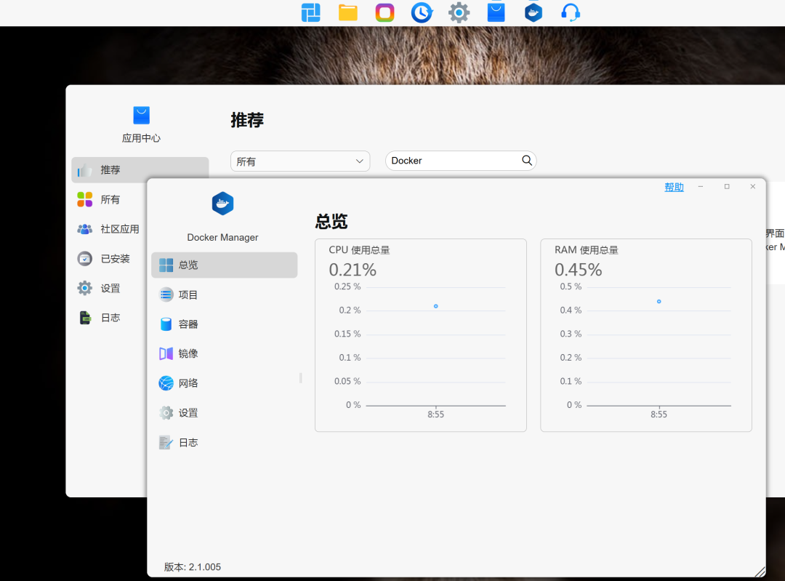Open the settings gear icon in dock
Image resolution: width=785 pixels, height=581 pixels.
459,12
